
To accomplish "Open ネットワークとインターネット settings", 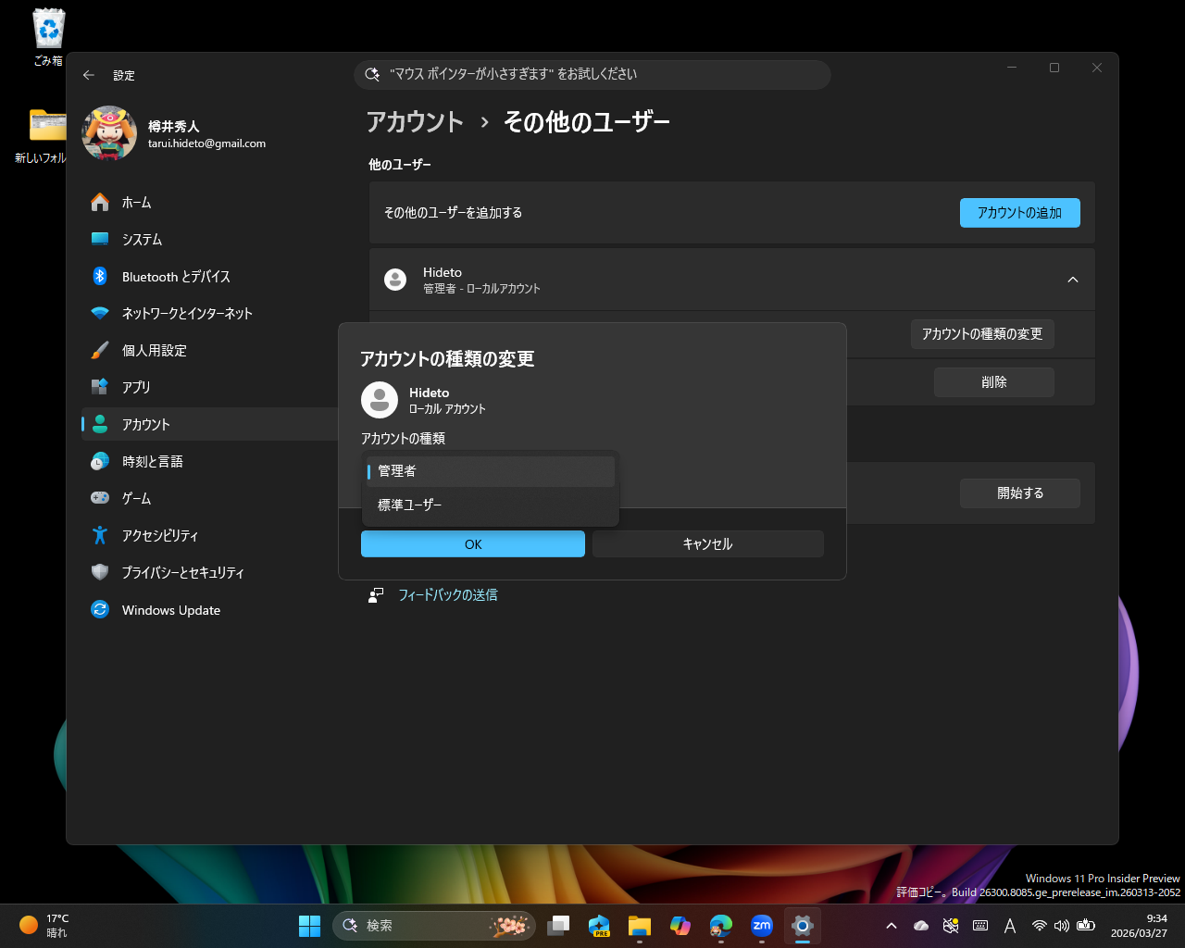I will tap(185, 313).
